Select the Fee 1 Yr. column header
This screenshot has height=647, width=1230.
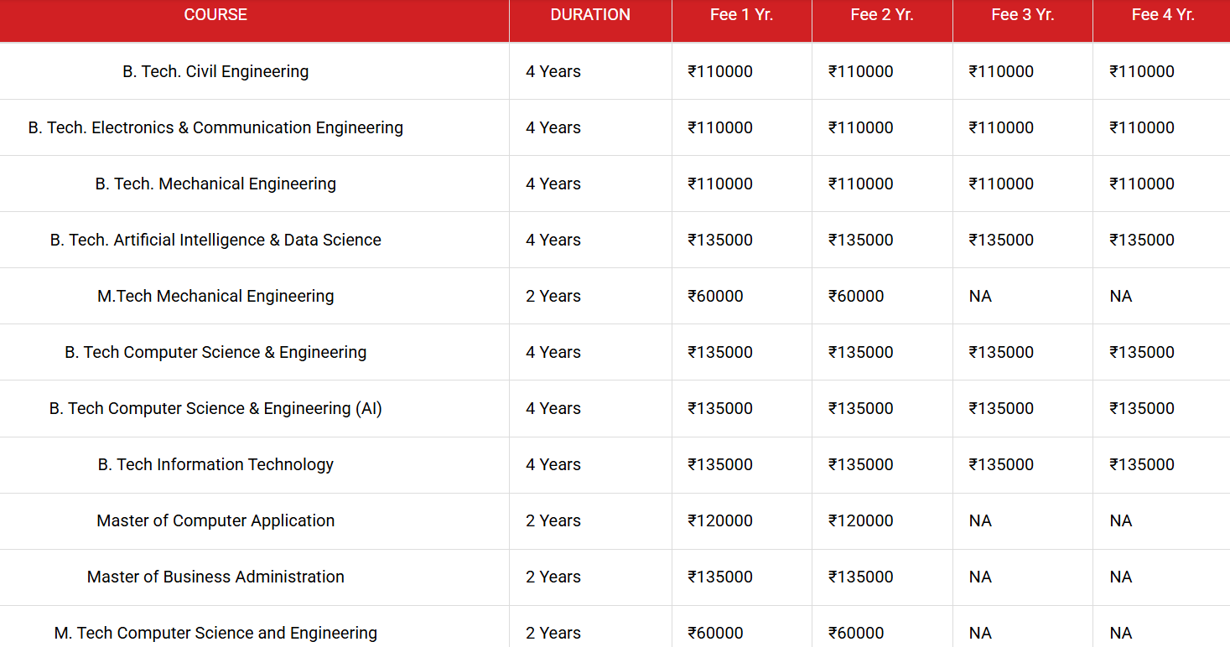click(741, 15)
